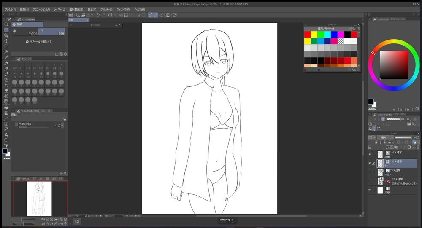This screenshot has width=422, height=228.
Task: Select the Auto select magic wand tool
Action: click(x=6, y=51)
